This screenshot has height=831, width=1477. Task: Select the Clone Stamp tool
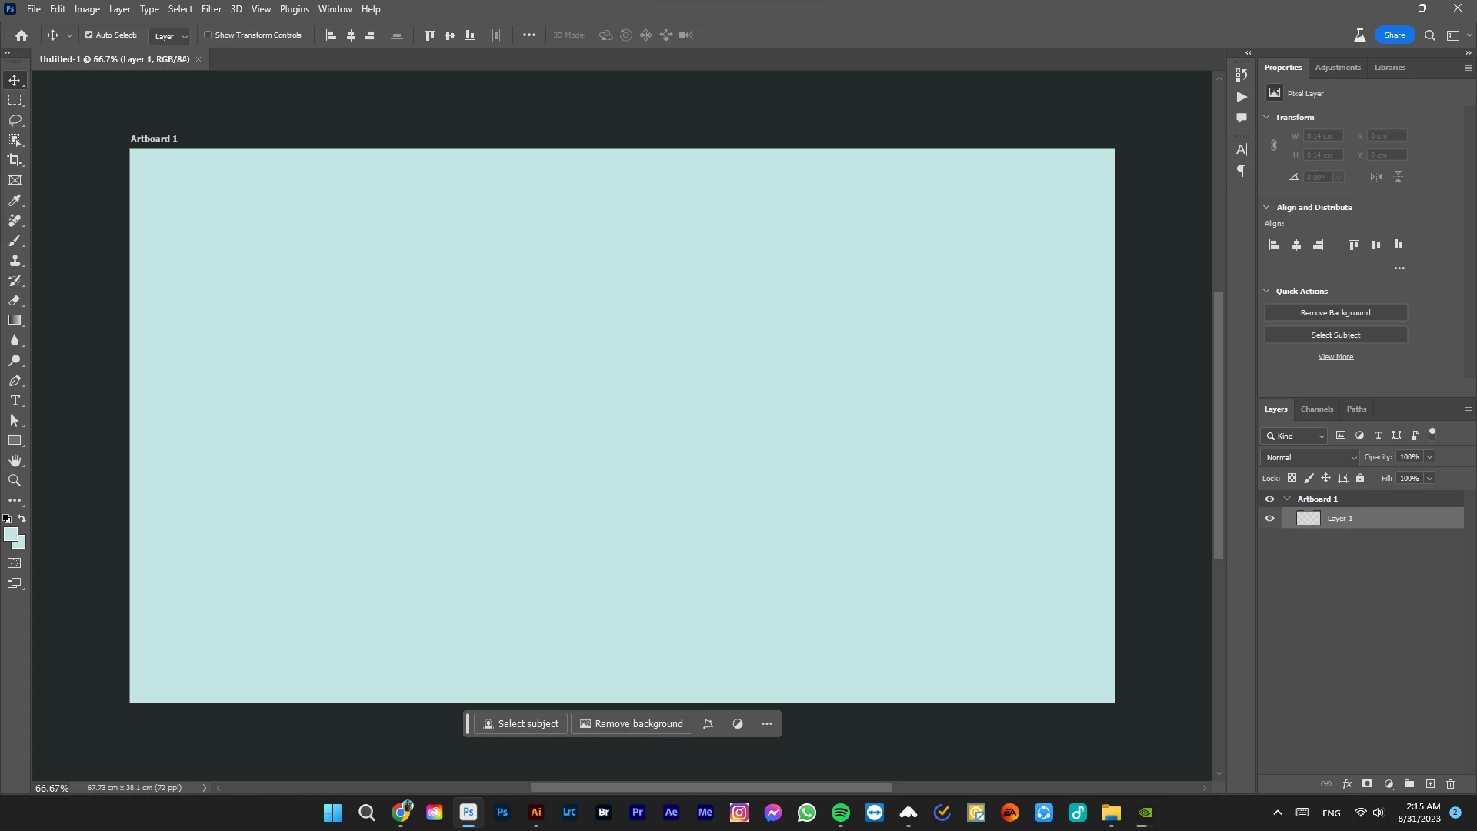(15, 261)
